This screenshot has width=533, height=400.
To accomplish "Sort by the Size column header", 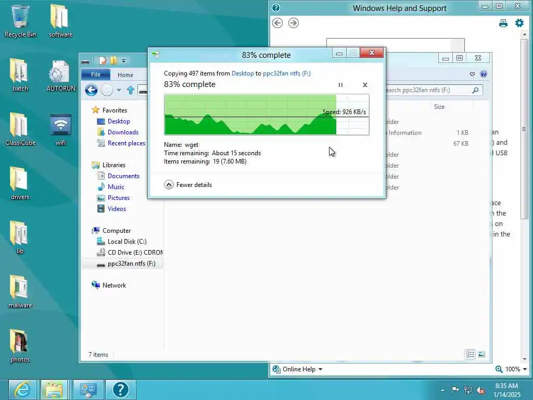I will coord(439,106).
